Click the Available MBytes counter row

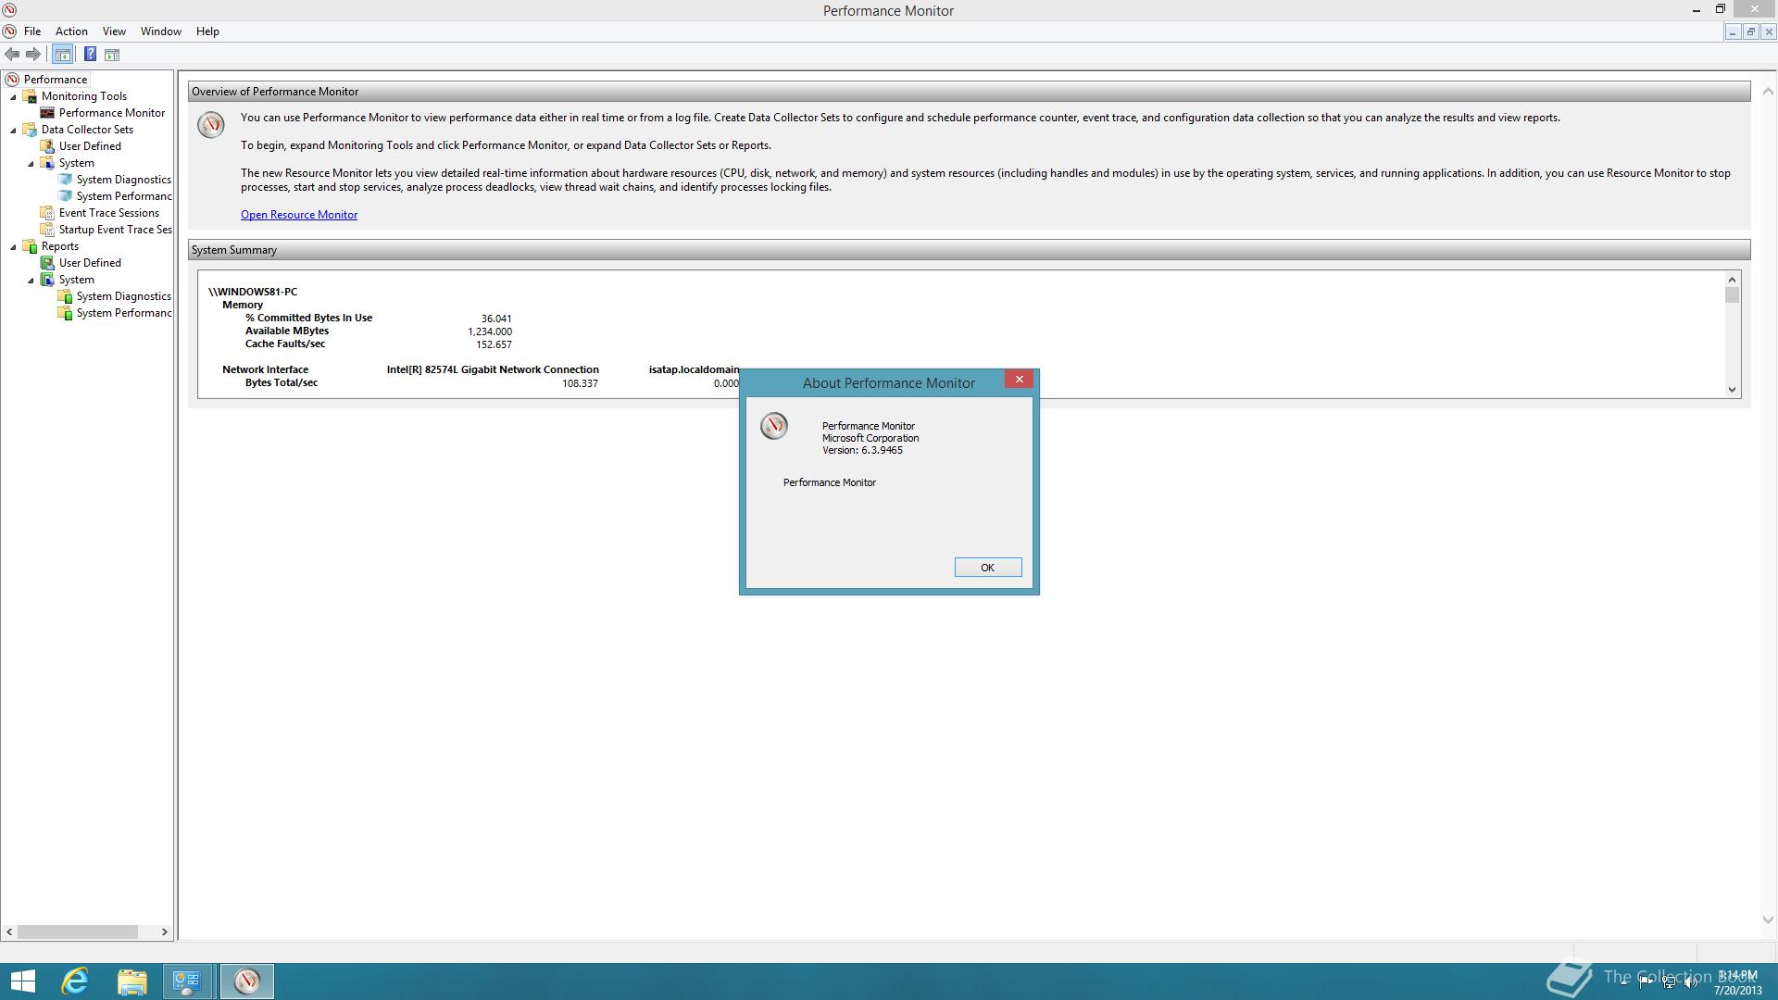[378, 331]
